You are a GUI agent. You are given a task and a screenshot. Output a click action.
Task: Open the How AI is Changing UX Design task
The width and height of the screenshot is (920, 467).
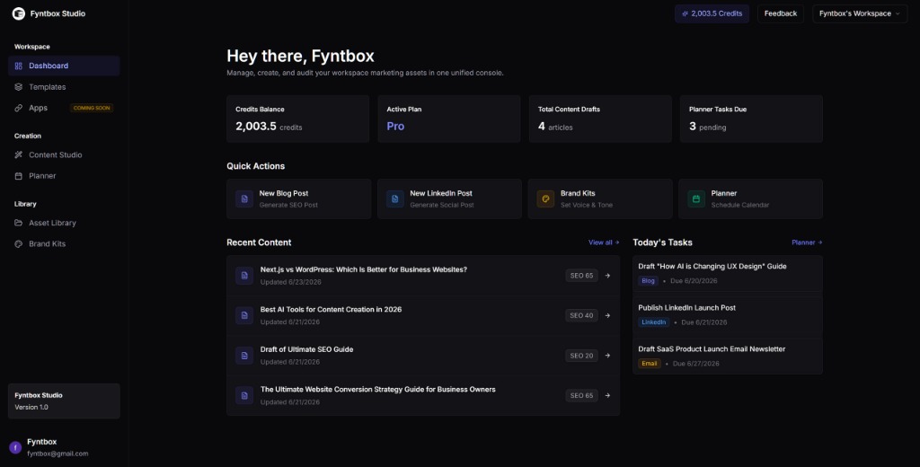pyautogui.click(x=728, y=273)
